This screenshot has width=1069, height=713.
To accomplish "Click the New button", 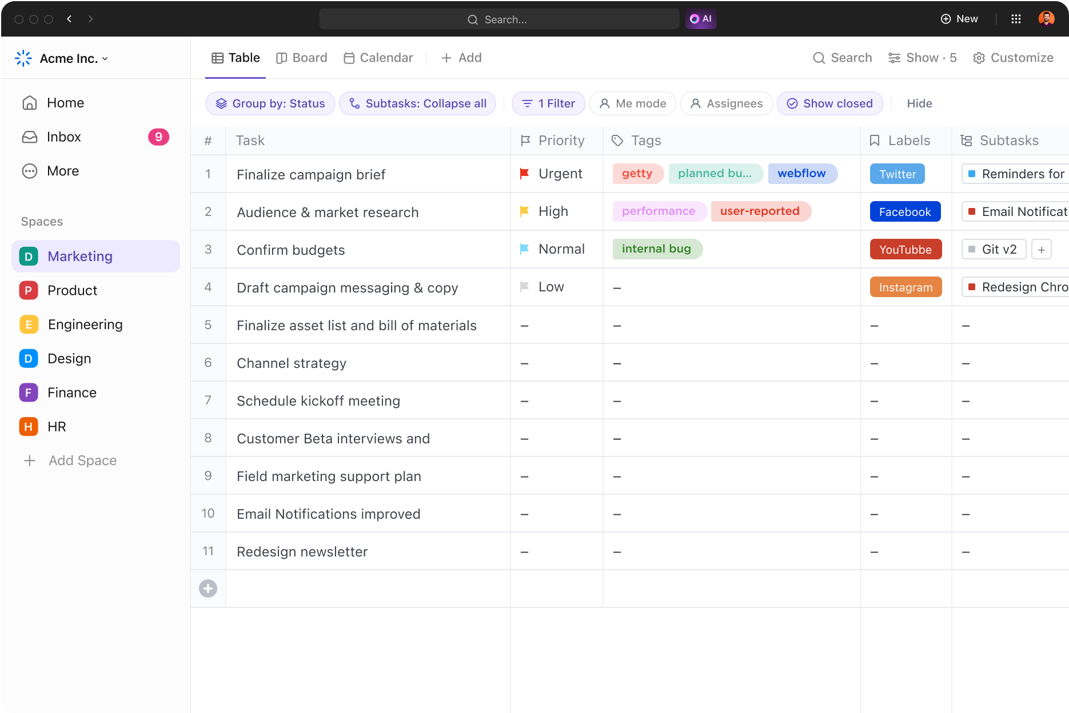I will [959, 19].
